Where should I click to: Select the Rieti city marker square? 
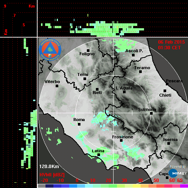97,89
